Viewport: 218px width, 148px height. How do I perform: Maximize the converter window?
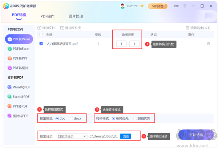202,6
